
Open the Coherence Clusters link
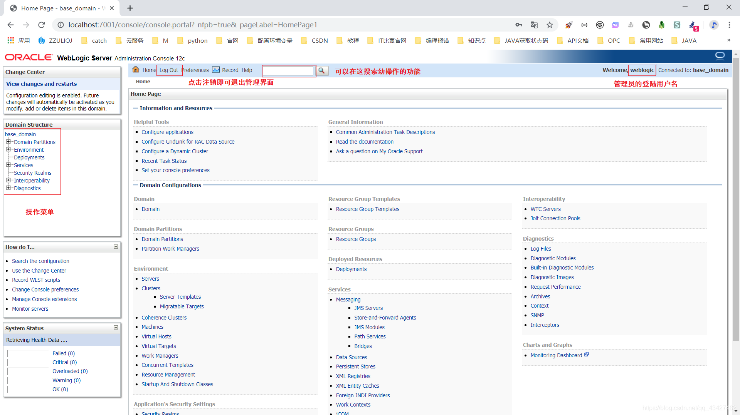[x=164, y=318]
